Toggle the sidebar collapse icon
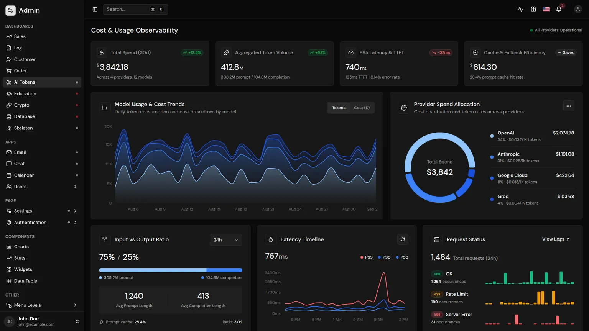 coord(95,9)
